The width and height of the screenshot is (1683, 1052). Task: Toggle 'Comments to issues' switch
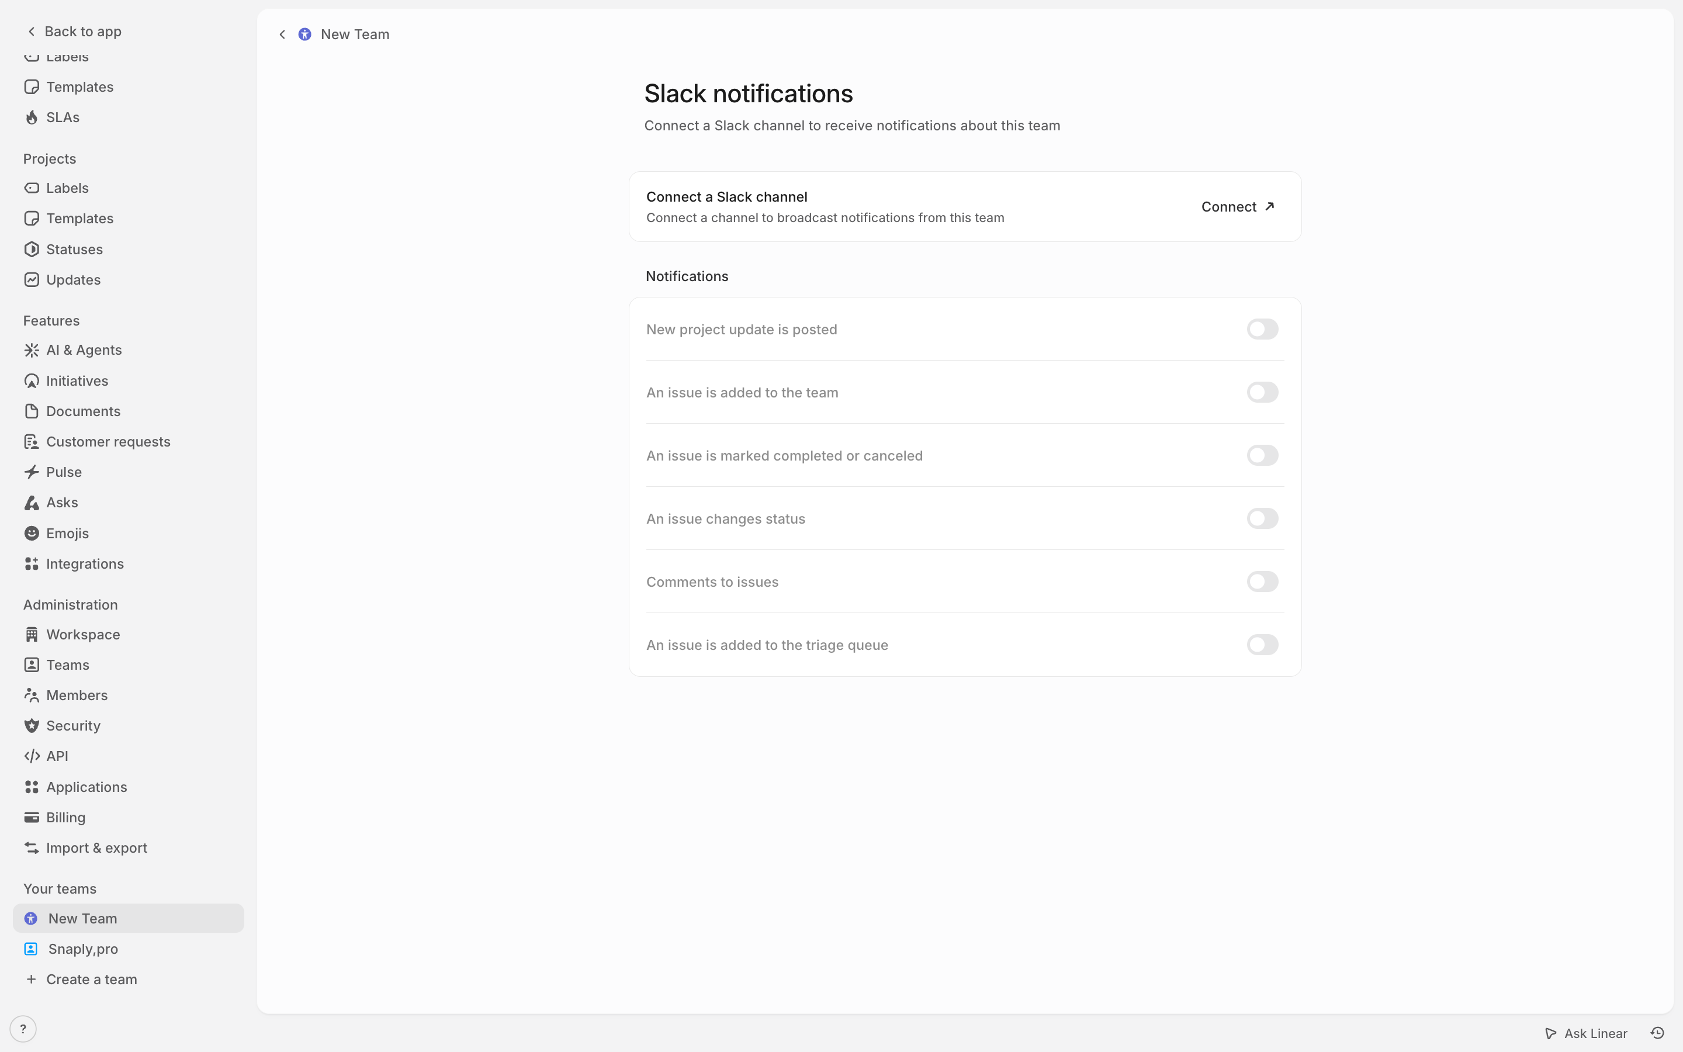tap(1262, 582)
